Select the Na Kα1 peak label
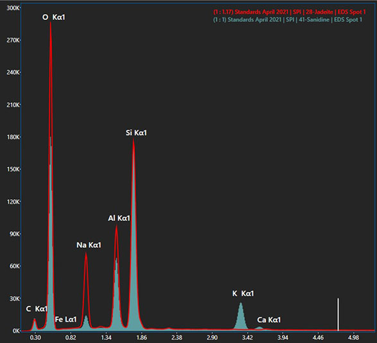377x343 pixels. point(89,245)
